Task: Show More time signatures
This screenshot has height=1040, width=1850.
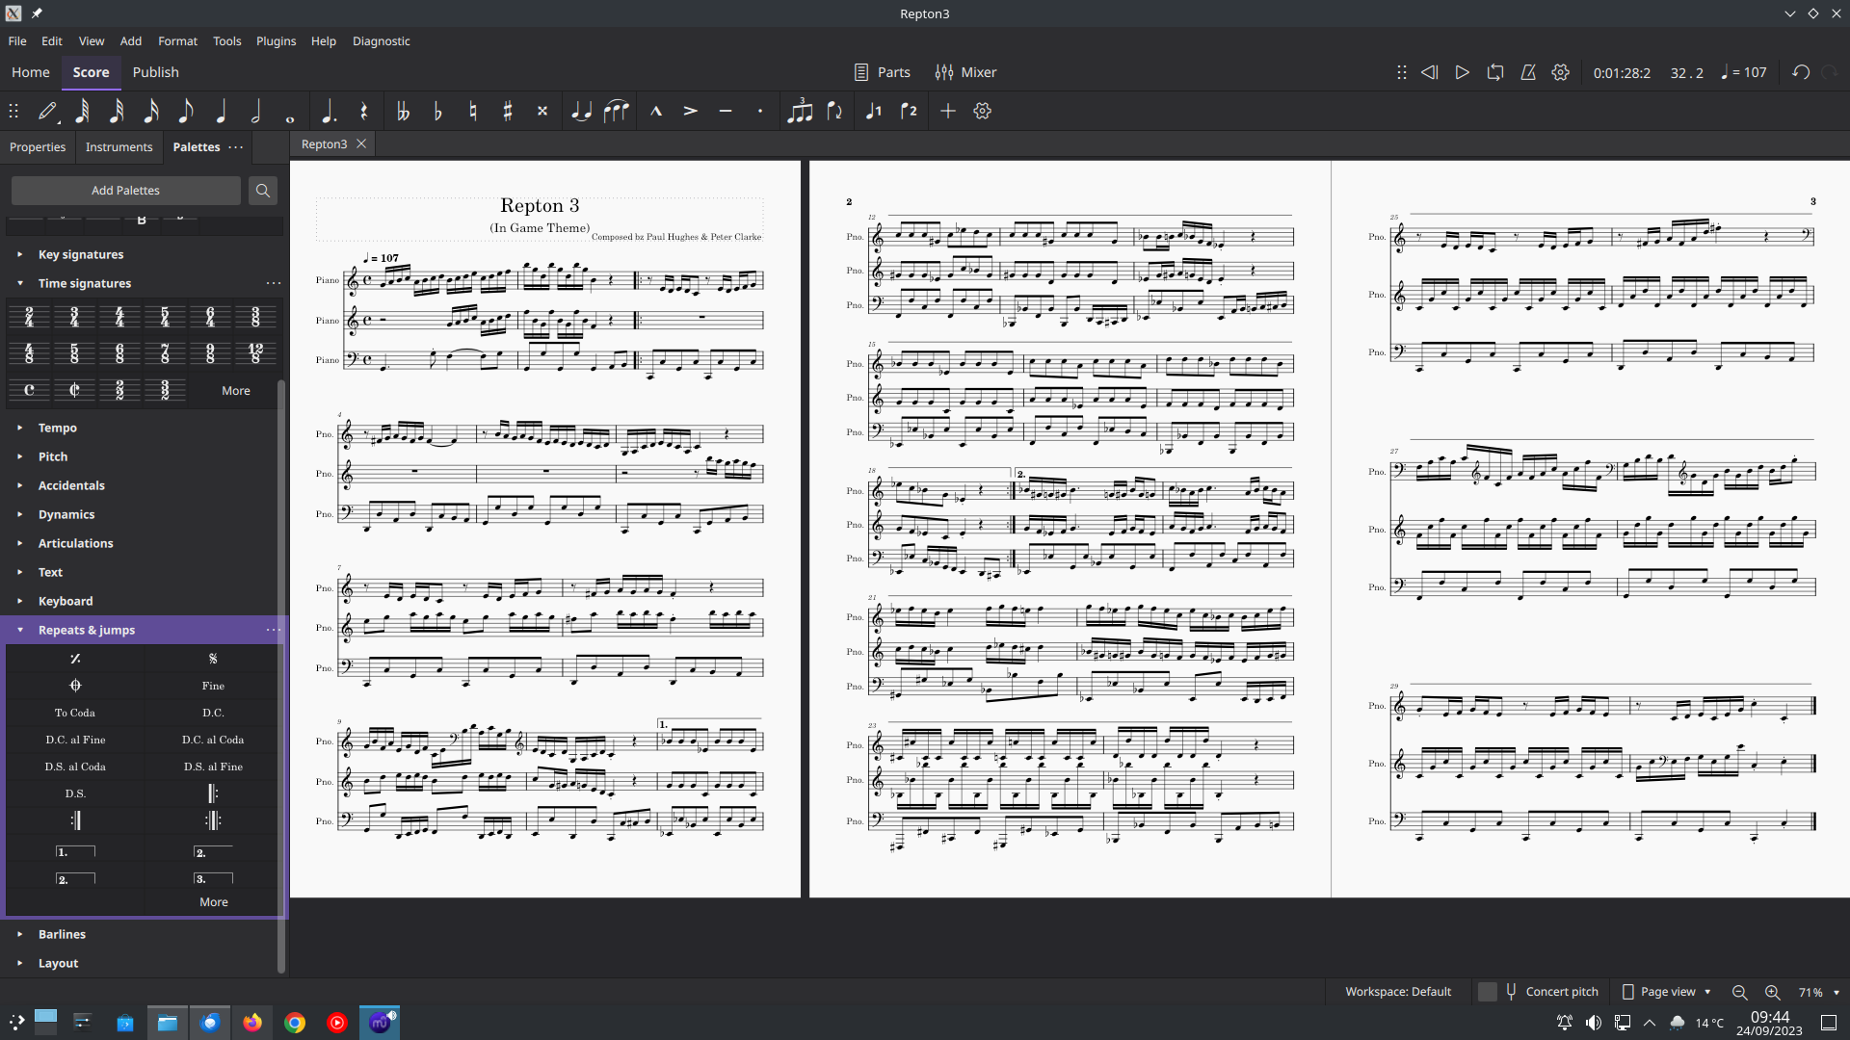Action: [x=236, y=391]
